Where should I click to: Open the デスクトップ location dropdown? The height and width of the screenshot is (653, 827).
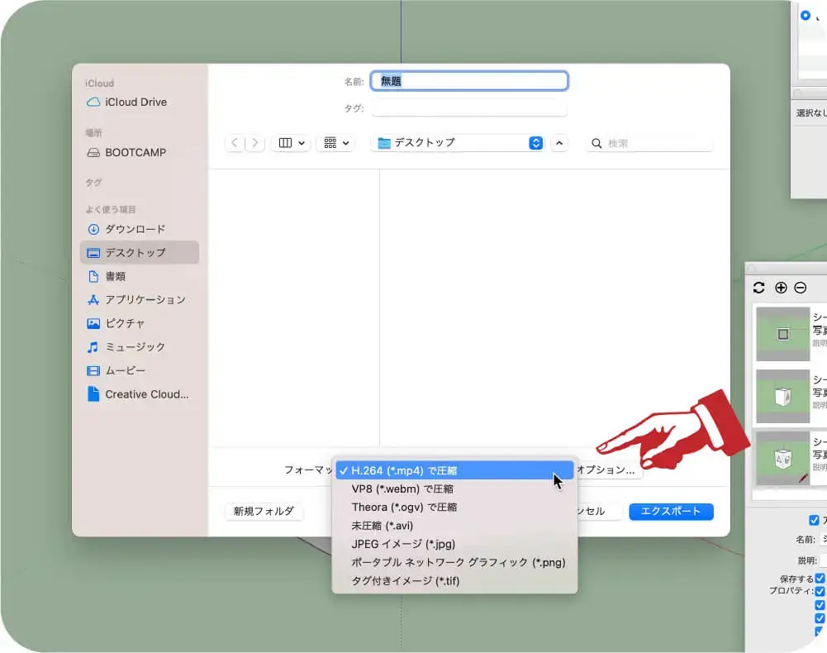[x=459, y=143]
